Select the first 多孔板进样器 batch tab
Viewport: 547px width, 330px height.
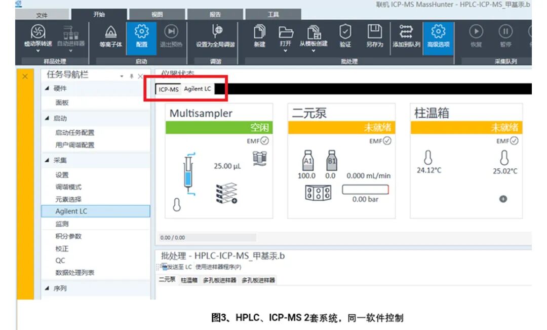tap(219, 280)
